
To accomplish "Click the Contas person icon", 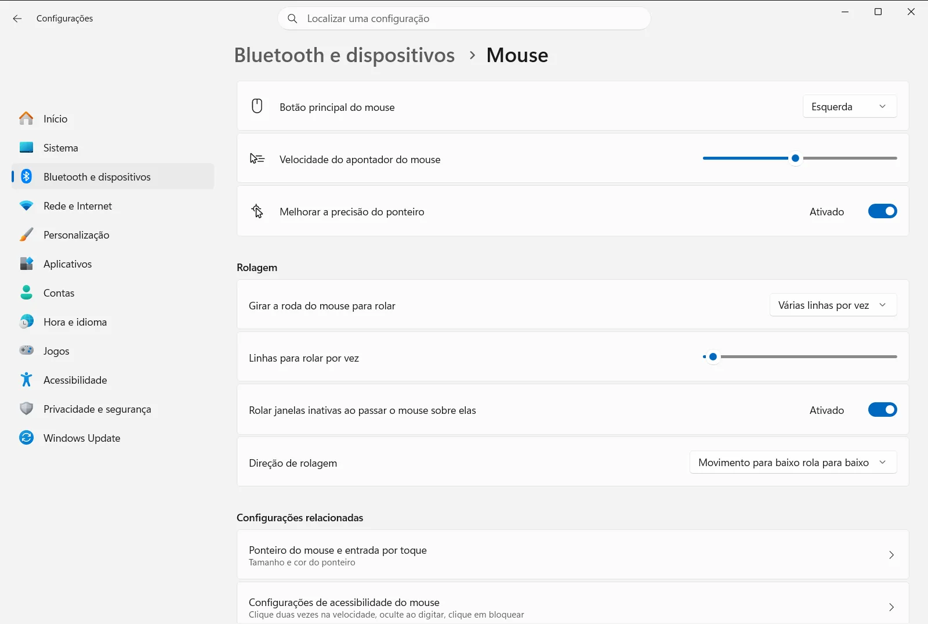I will [x=26, y=293].
